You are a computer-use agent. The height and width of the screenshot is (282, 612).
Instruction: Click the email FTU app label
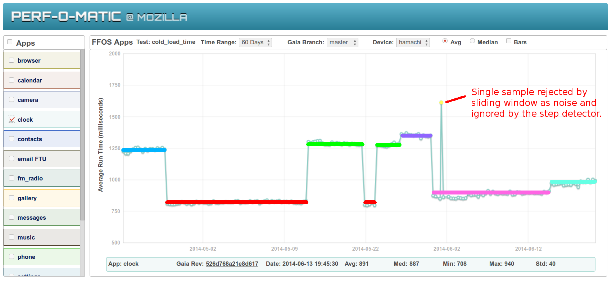(x=32, y=159)
